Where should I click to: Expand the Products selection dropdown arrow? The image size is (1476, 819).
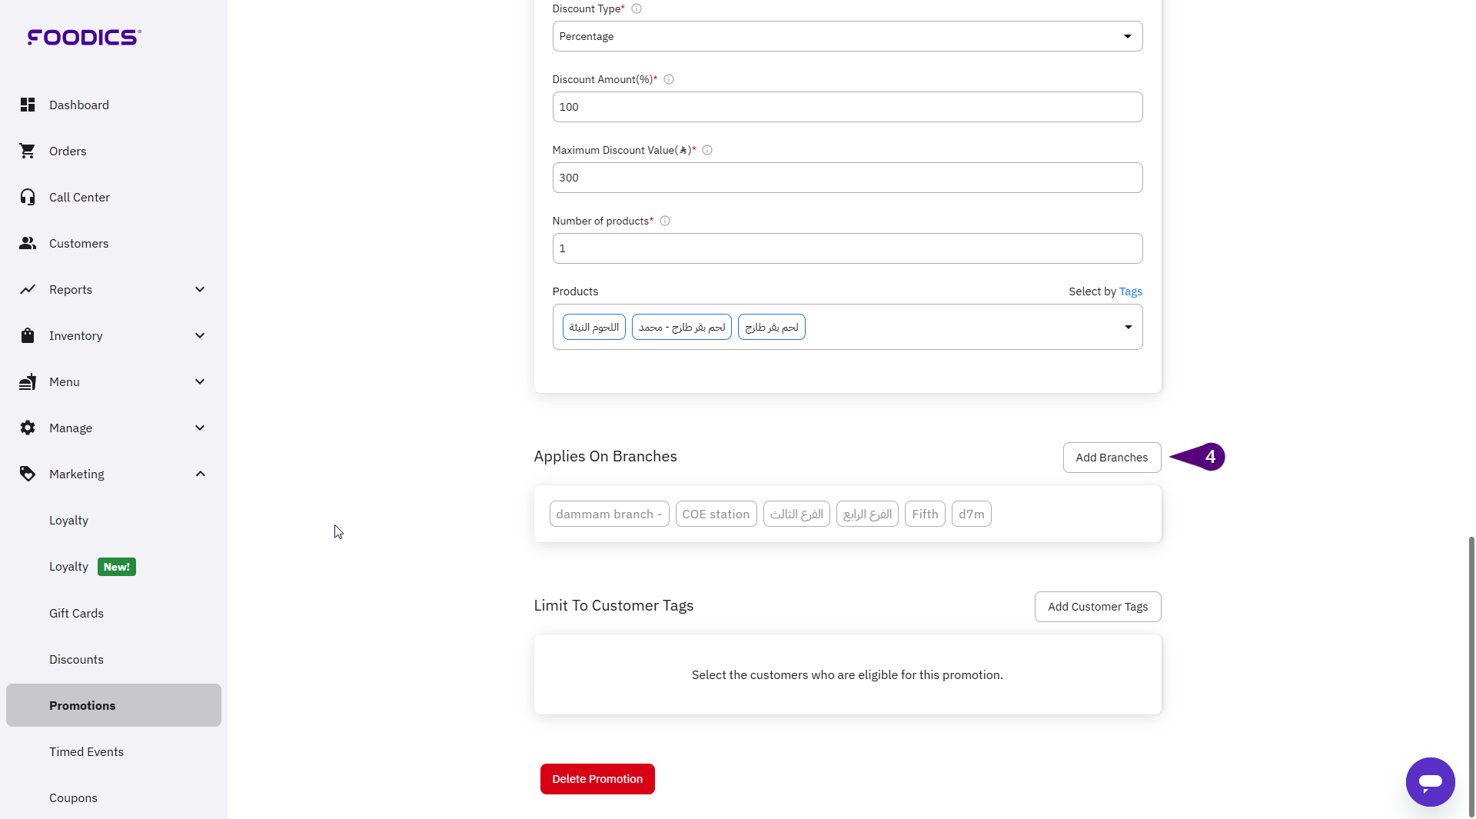point(1128,327)
